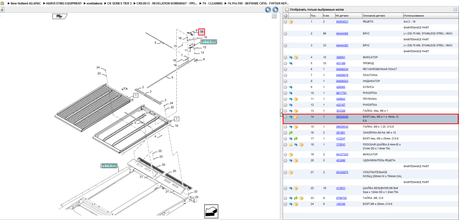Select callout 6 on the diagram
Image resolution: width=459 pixels, height=220 pixels.
click(172, 77)
